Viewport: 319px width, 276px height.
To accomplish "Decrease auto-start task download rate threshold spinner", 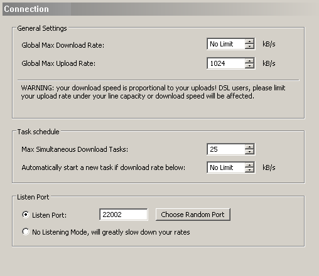I will click(x=249, y=170).
